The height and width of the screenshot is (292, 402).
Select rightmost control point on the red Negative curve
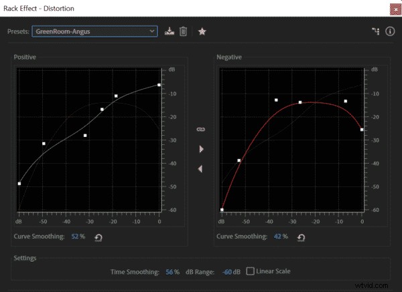pos(362,130)
